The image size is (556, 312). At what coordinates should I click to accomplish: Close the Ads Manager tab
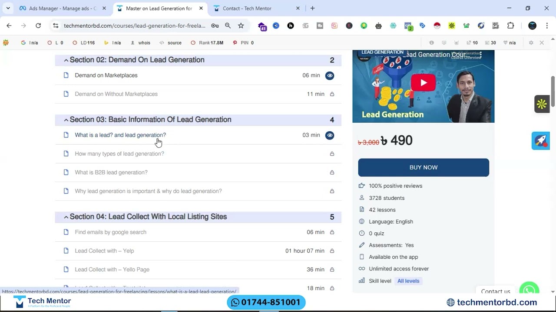pos(104,8)
